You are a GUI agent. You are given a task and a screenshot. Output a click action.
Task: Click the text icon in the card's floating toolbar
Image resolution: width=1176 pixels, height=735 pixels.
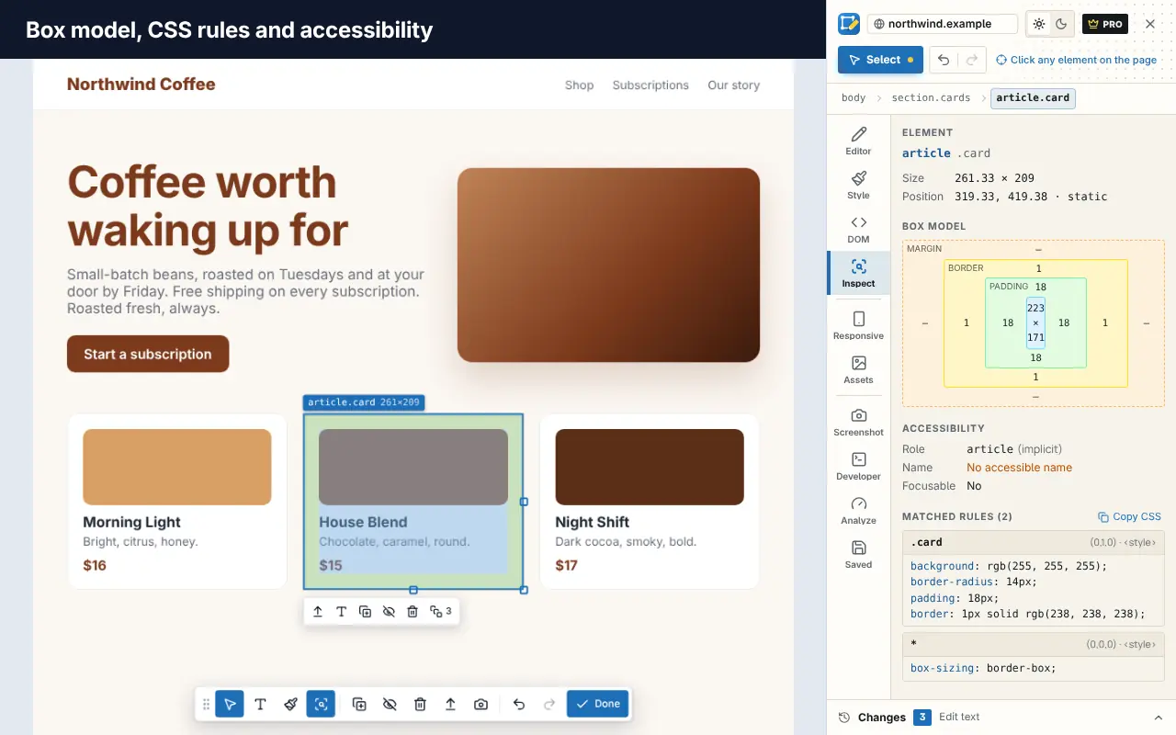coord(341,611)
